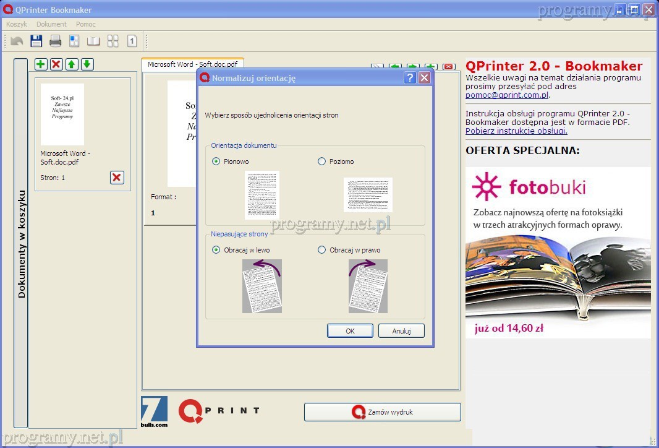Click the green up arrow in basket panel

pos(72,64)
